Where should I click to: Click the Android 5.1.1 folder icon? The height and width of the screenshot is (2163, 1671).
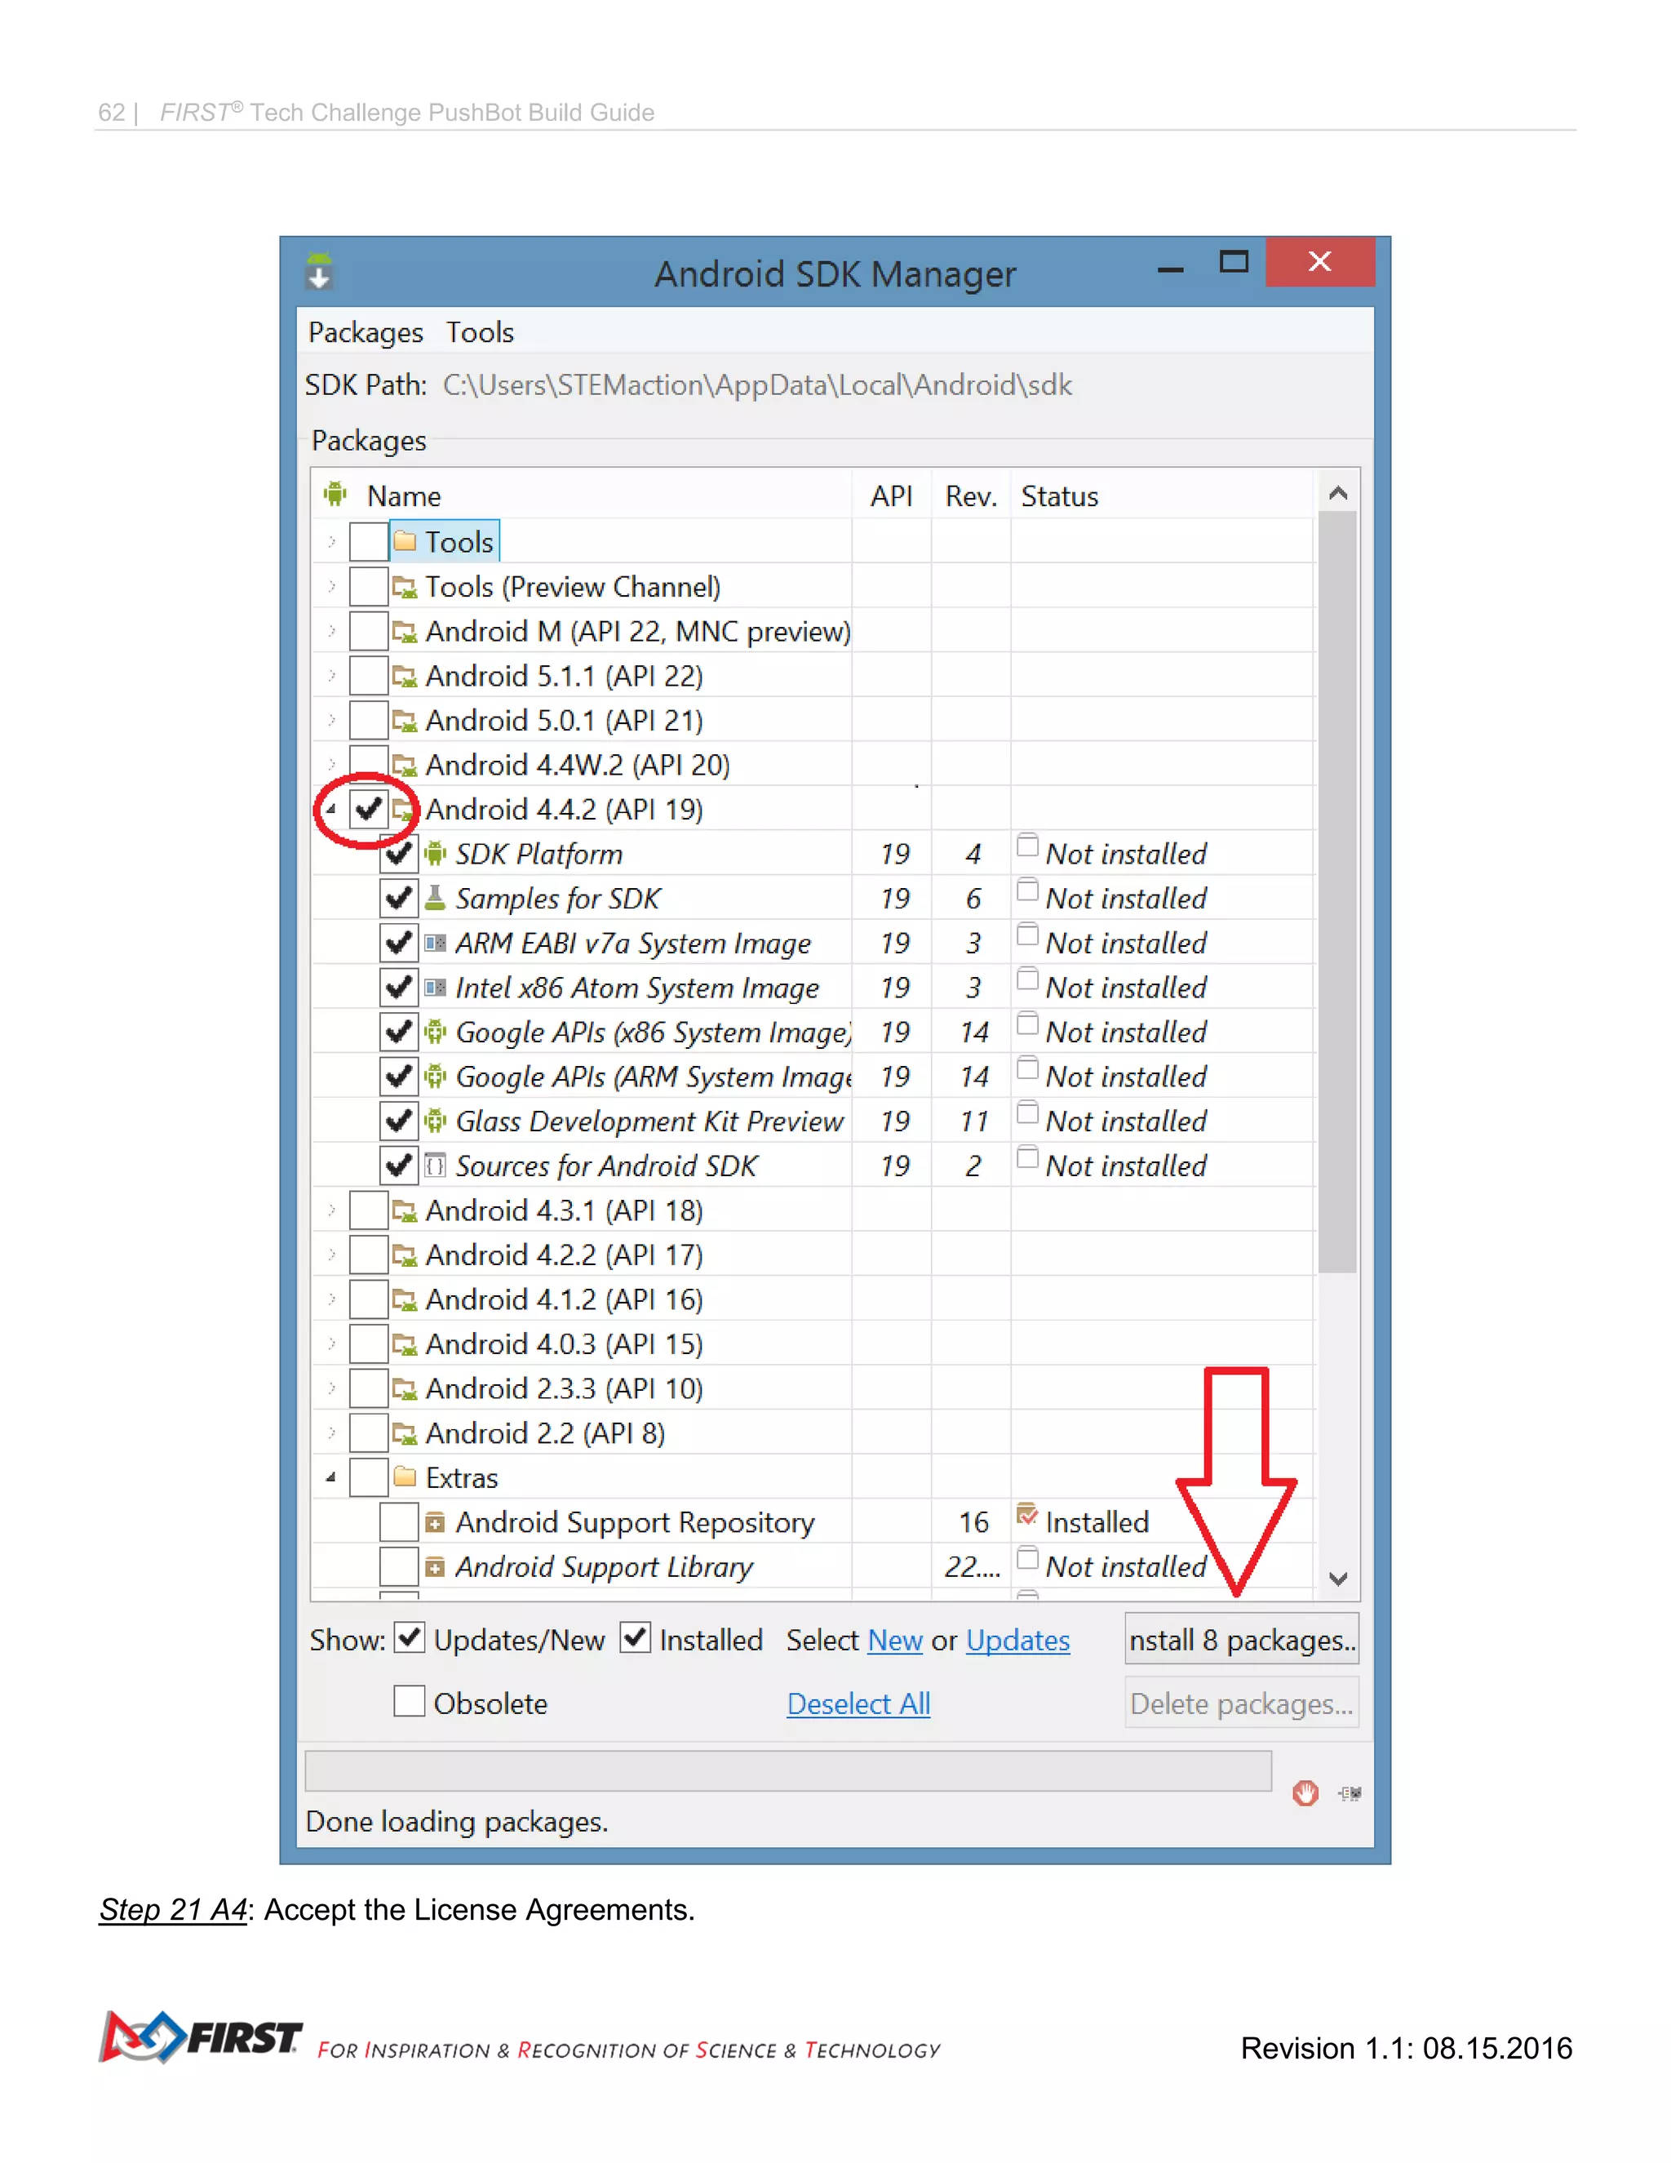tap(404, 677)
